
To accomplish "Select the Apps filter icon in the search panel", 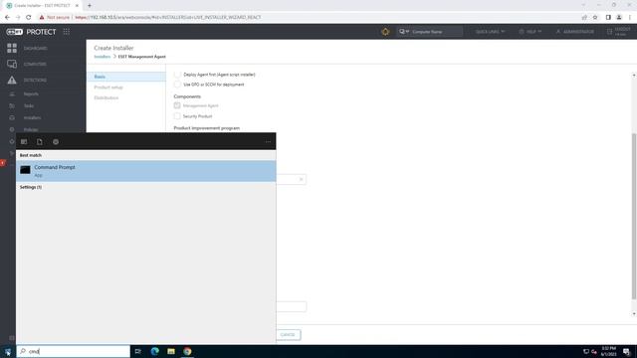I will pyautogui.click(x=24, y=141).
